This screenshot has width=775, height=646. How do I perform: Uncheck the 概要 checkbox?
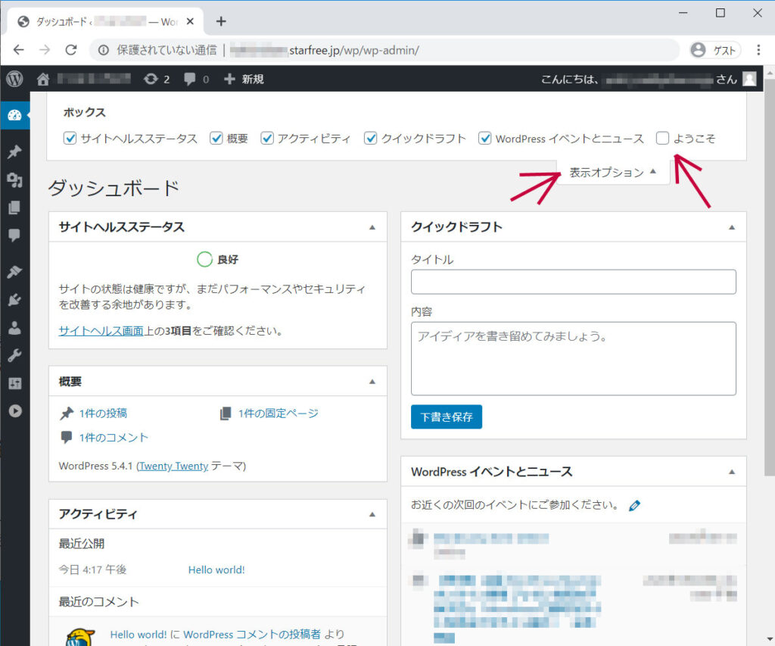coord(216,139)
